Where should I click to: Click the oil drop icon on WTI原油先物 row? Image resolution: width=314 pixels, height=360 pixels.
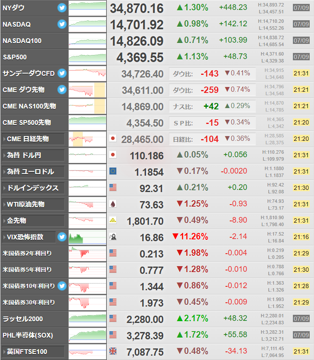(113, 204)
